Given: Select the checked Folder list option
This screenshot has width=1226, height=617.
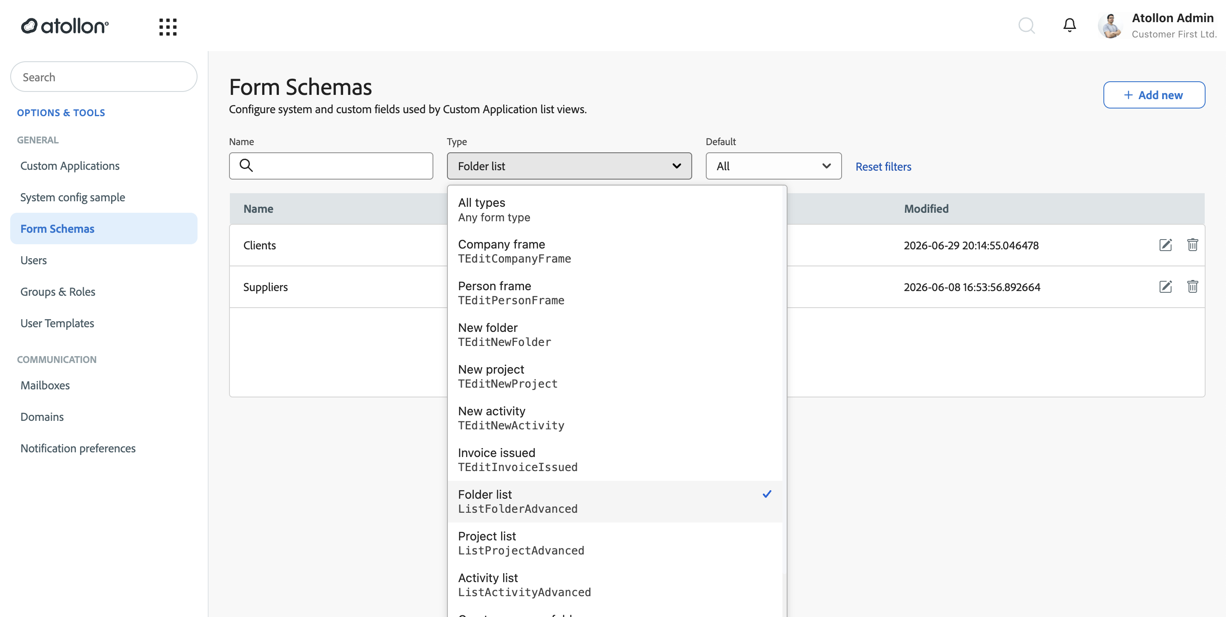Looking at the screenshot, I should pyautogui.click(x=615, y=501).
